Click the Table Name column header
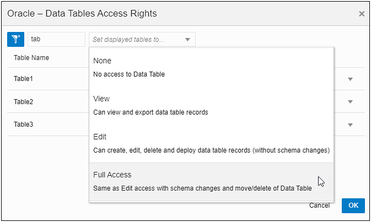 click(x=31, y=58)
